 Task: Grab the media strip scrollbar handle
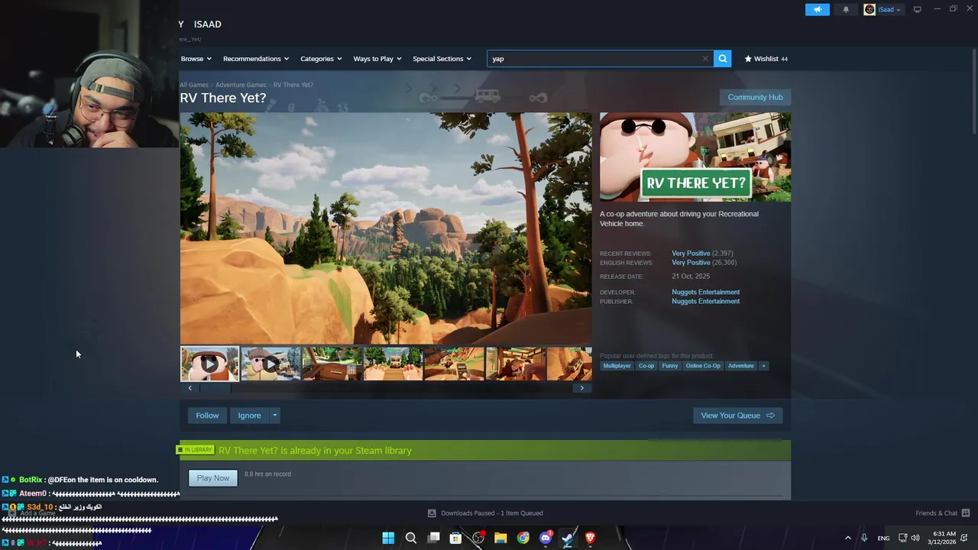coord(215,388)
